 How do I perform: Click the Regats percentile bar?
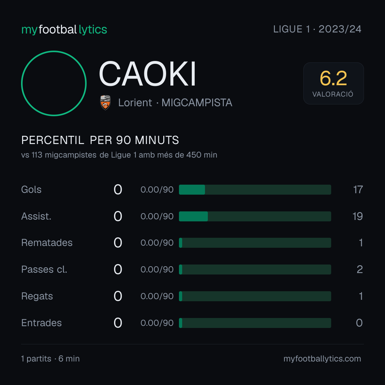[x=255, y=296]
